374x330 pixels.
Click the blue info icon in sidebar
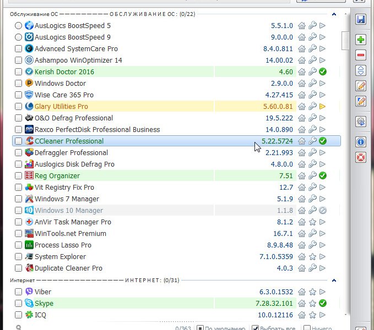click(361, 142)
